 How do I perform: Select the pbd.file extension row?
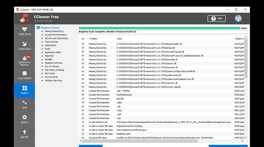161,98
